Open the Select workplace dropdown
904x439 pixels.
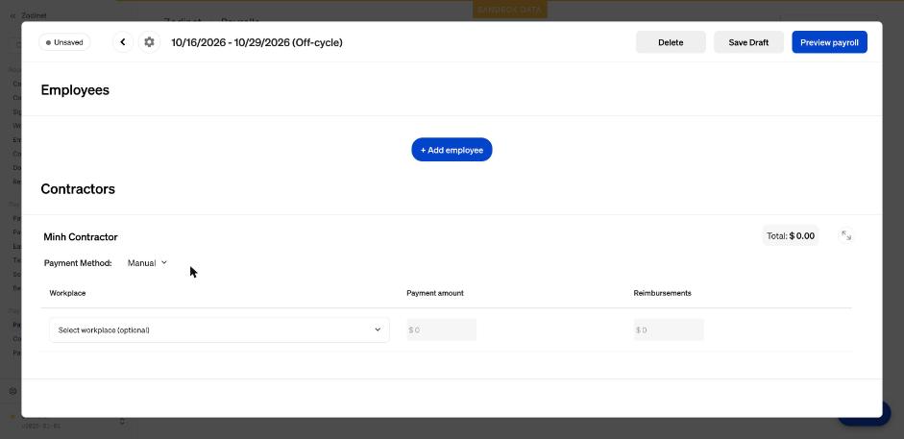tap(219, 330)
